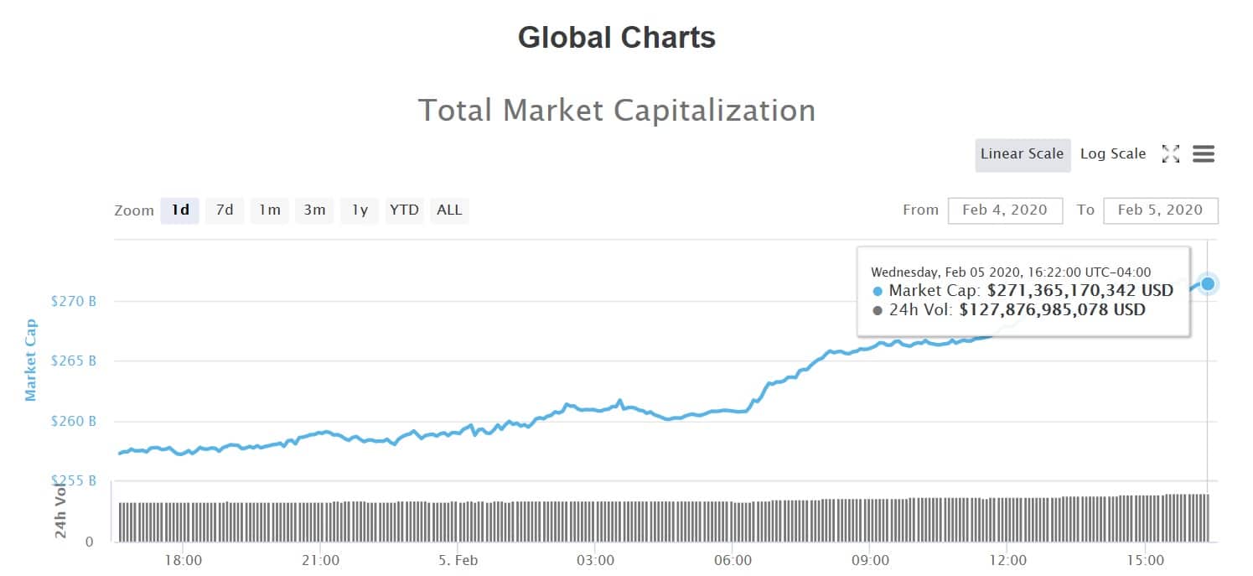Click the 5. Feb date axis label
This screenshot has height=576, width=1253.
(457, 560)
